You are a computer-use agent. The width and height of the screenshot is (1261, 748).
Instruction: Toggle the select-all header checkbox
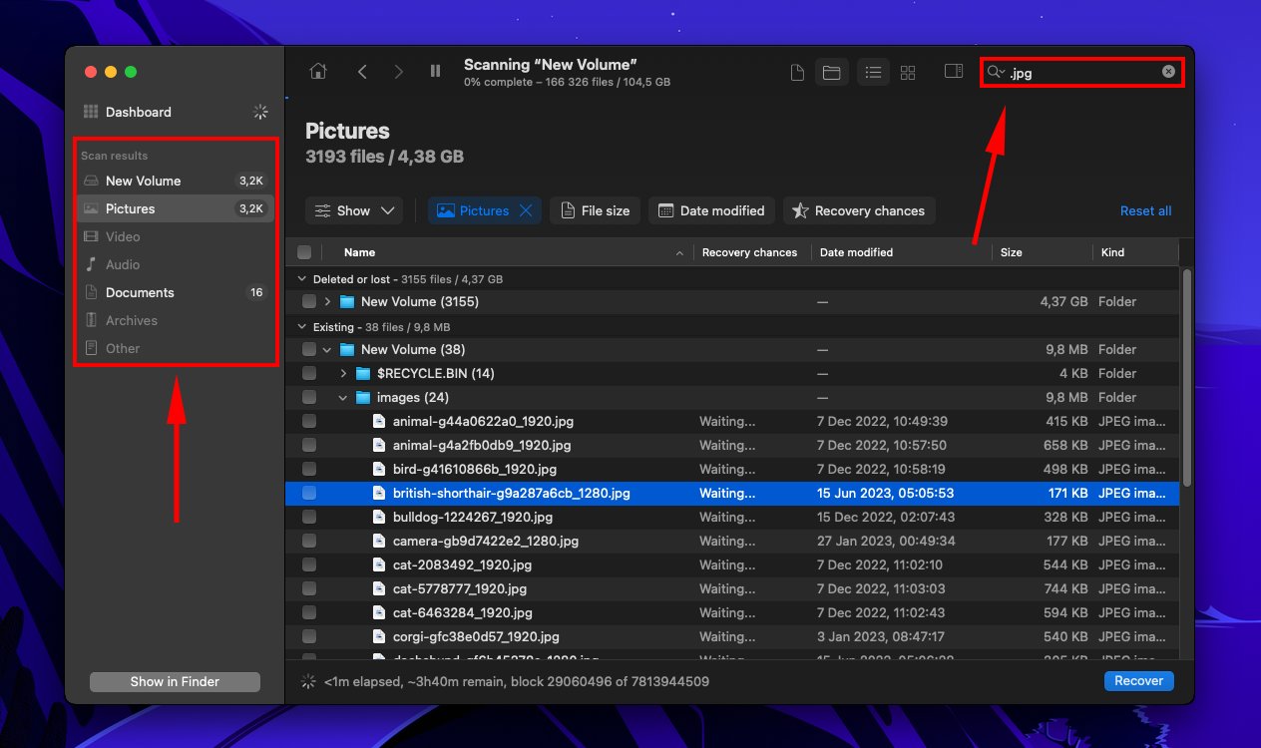pos(304,252)
